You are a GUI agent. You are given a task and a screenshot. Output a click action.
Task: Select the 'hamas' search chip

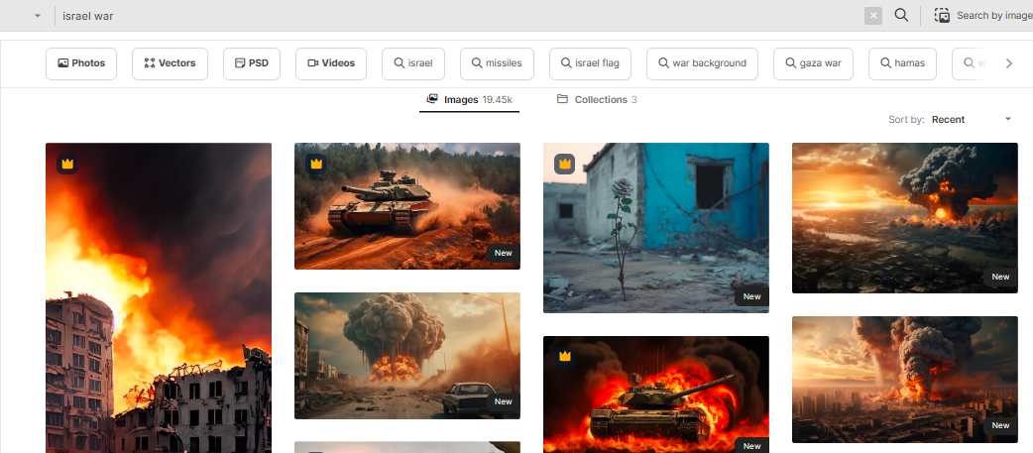902,63
